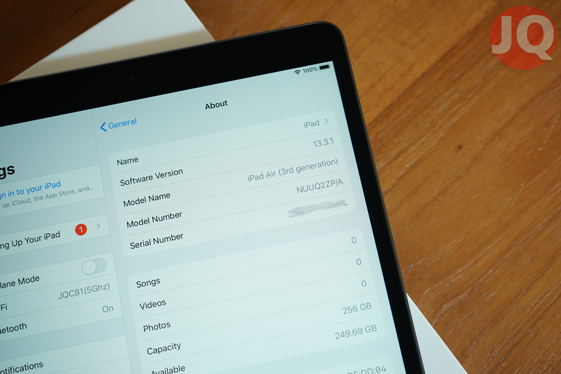Open the Name row chevron

tap(326, 122)
